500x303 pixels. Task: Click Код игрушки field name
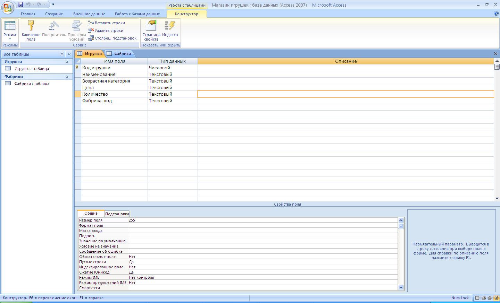pos(114,68)
